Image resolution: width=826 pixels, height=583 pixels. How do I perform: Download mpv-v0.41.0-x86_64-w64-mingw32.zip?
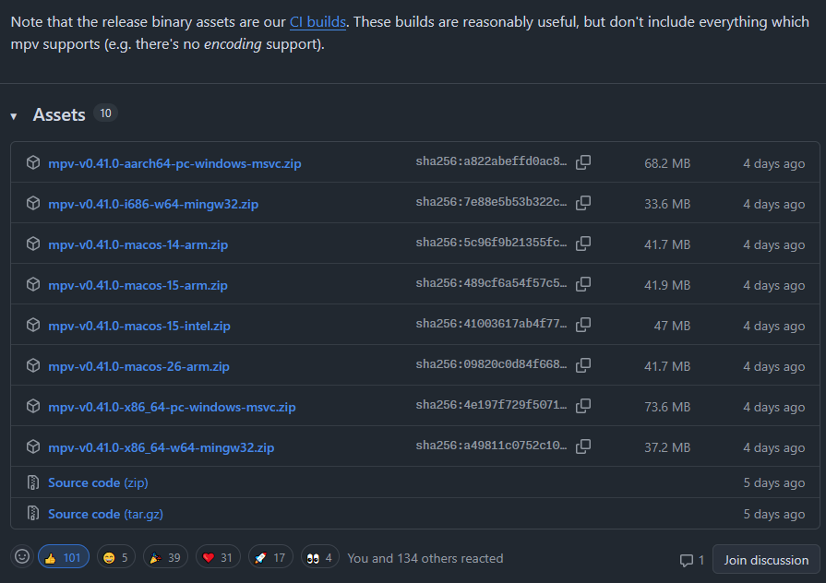(x=162, y=447)
